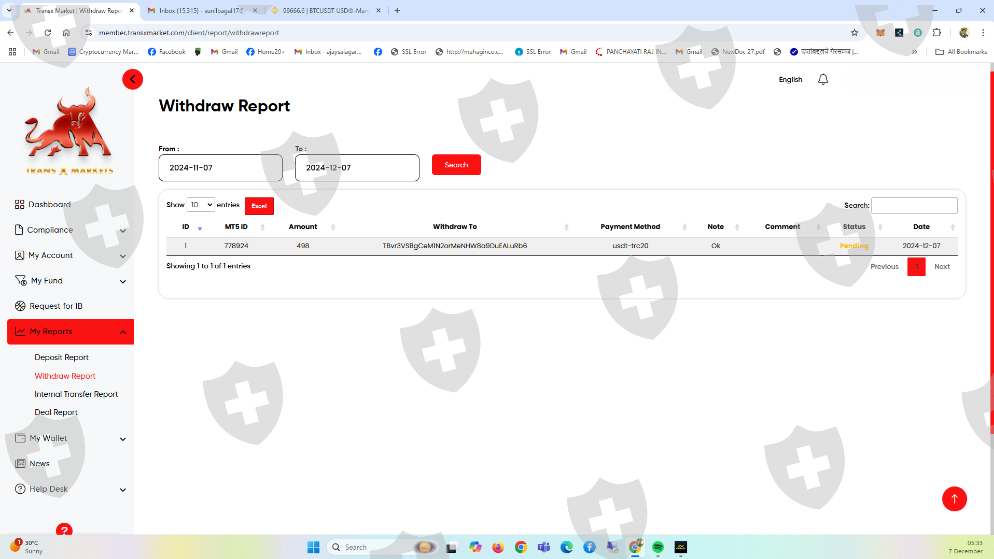This screenshot has width=994, height=559.
Task: Click the red scroll-to-top arrow button
Action: (954, 498)
